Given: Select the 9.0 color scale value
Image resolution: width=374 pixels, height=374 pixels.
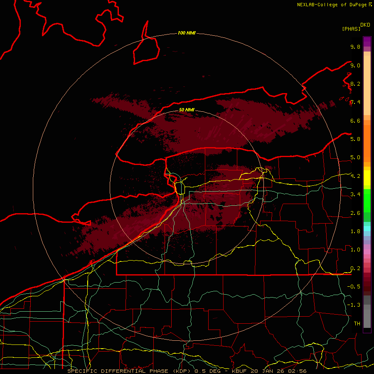Looking at the screenshot, I should coord(355,65).
